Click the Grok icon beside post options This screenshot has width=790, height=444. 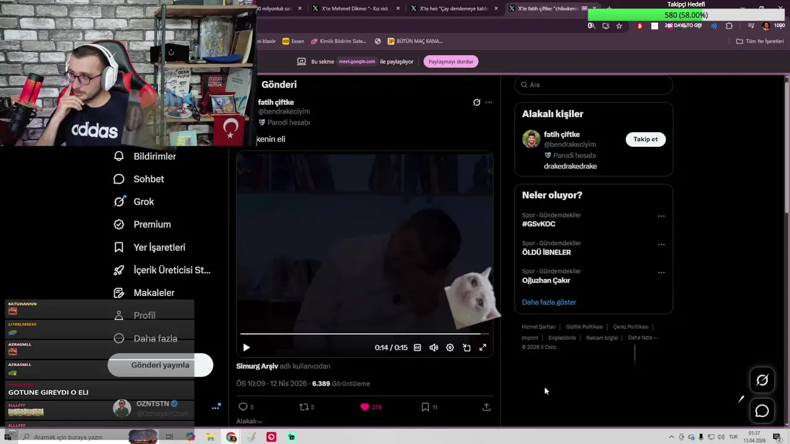pos(476,102)
